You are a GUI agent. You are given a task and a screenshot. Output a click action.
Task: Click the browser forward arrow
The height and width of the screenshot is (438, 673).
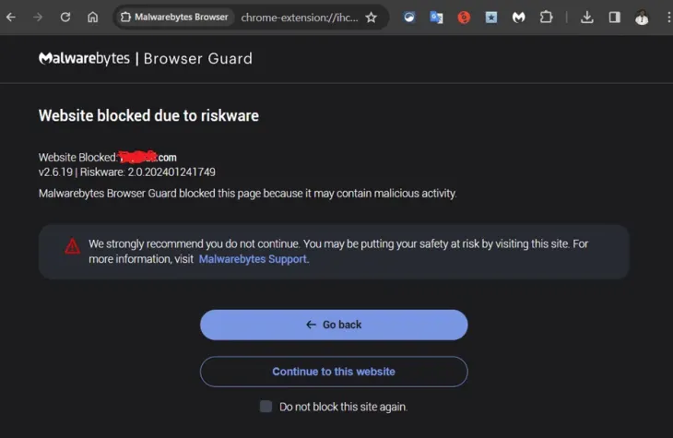coord(38,18)
